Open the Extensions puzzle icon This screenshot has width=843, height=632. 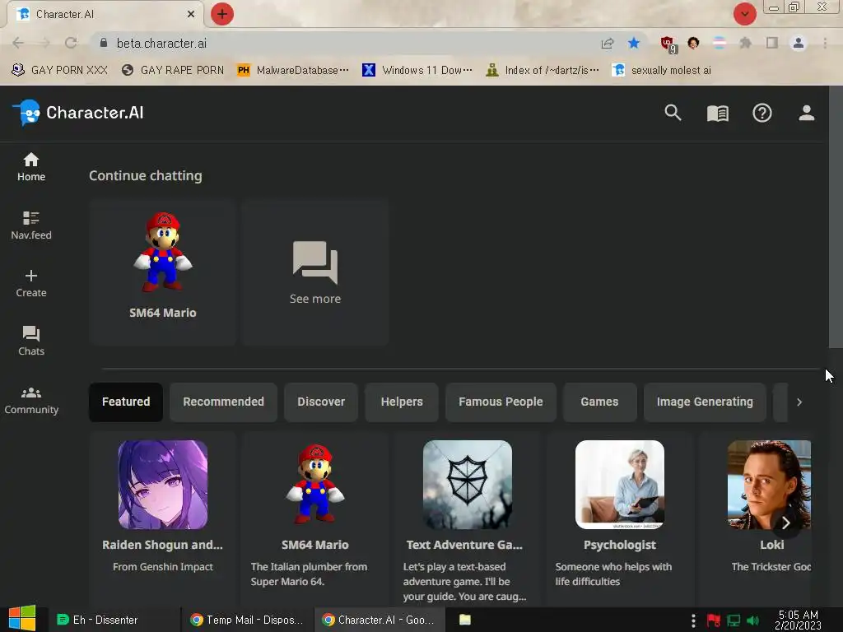coord(745,43)
